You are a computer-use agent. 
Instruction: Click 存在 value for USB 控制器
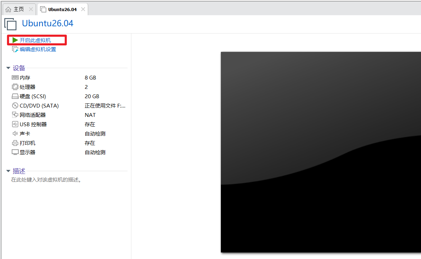point(90,124)
